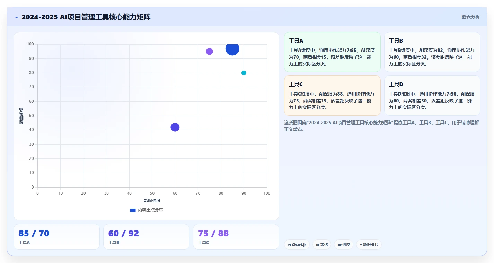Select the 进度 tag

tap(344, 245)
